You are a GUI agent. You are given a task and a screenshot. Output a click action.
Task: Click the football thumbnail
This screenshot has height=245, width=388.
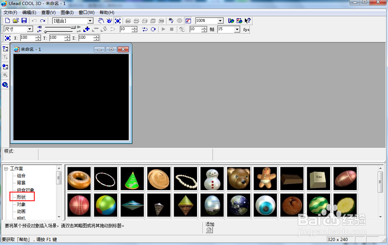(x=345, y=179)
